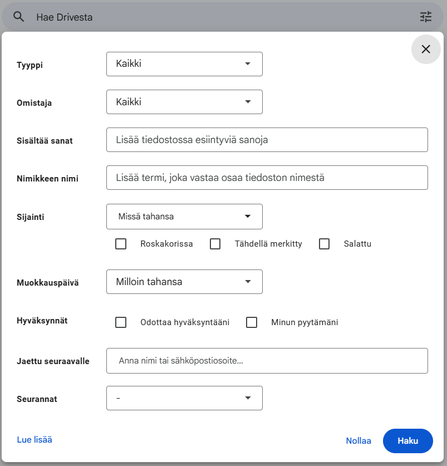This screenshot has width=447, height=466.
Task: Click Nollaa to reset the filters
Action: (x=358, y=441)
